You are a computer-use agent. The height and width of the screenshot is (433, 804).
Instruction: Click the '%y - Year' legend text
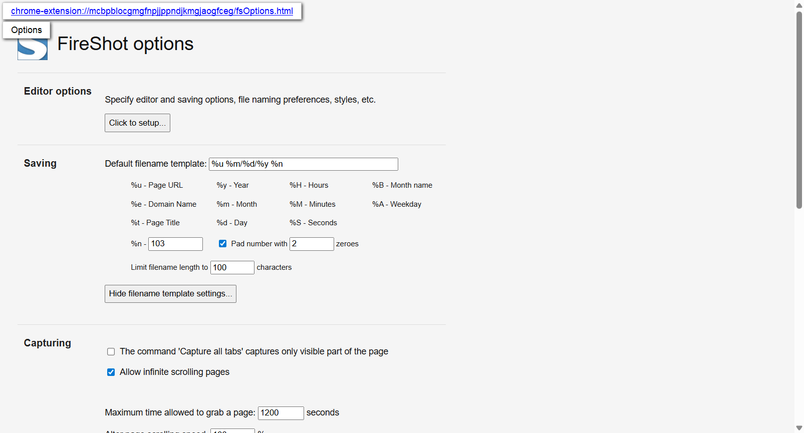pyautogui.click(x=232, y=185)
